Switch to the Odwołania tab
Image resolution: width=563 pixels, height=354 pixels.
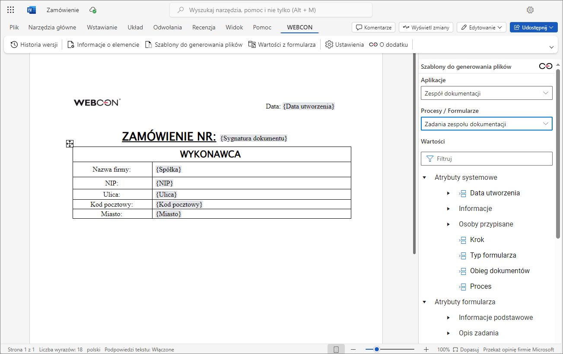(x=168, y=27)
